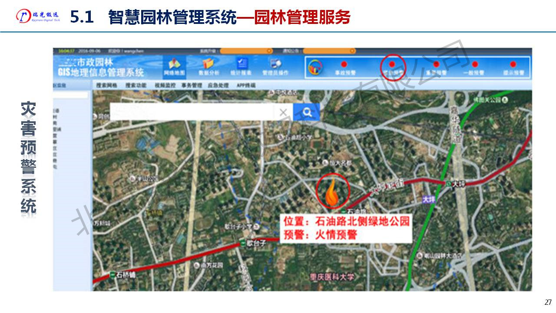This screenshot has height=313, width=556.
Task: Open the 搜索网格 menu
Action: 107,86
